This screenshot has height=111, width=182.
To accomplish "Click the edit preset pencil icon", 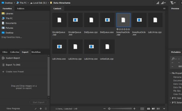I will tap(36, 109).
